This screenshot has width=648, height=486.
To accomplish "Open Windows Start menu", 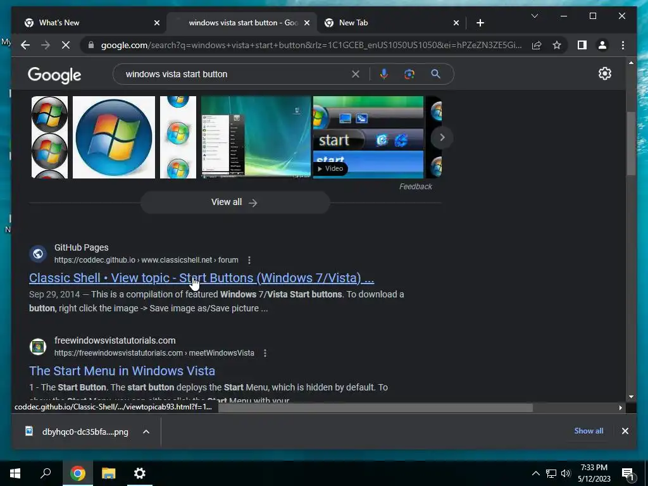I will click(x=15, y=473).
